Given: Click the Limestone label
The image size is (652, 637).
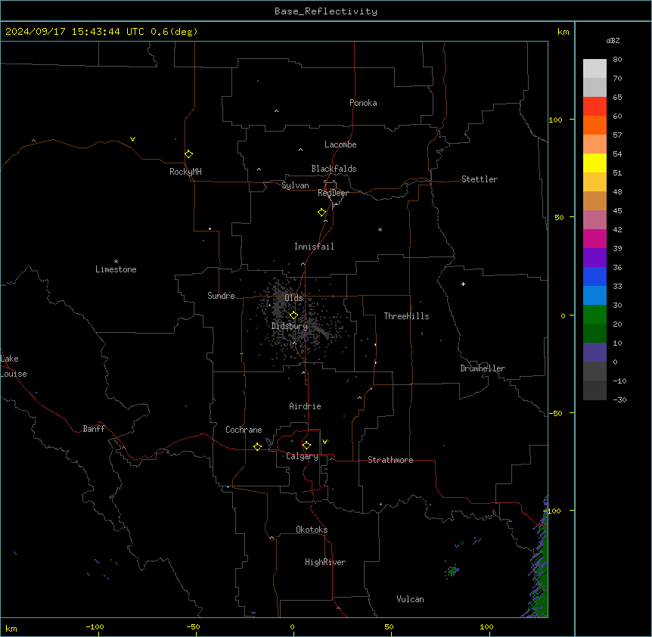Looking at the screenshot, I should [x=116, y=269].
